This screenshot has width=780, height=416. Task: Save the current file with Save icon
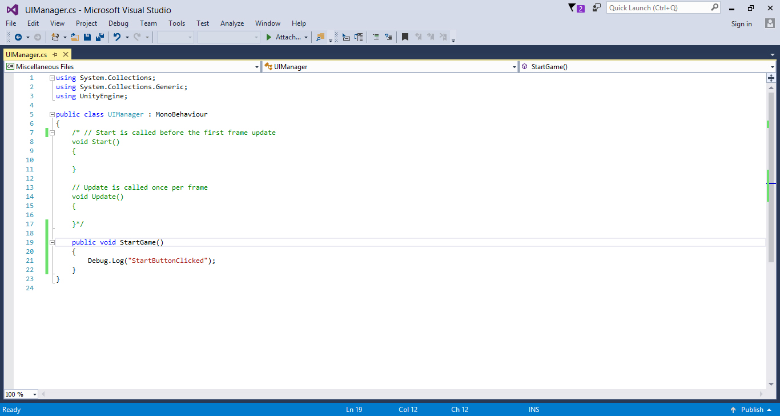[87, 37]
